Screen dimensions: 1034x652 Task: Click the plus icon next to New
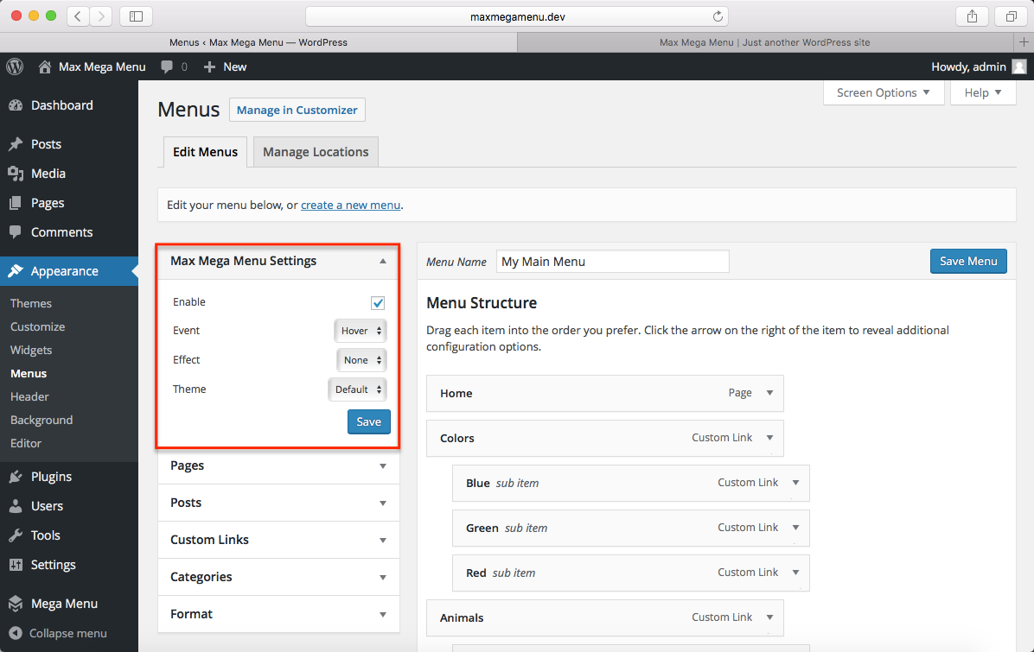(x=209, y=66)
